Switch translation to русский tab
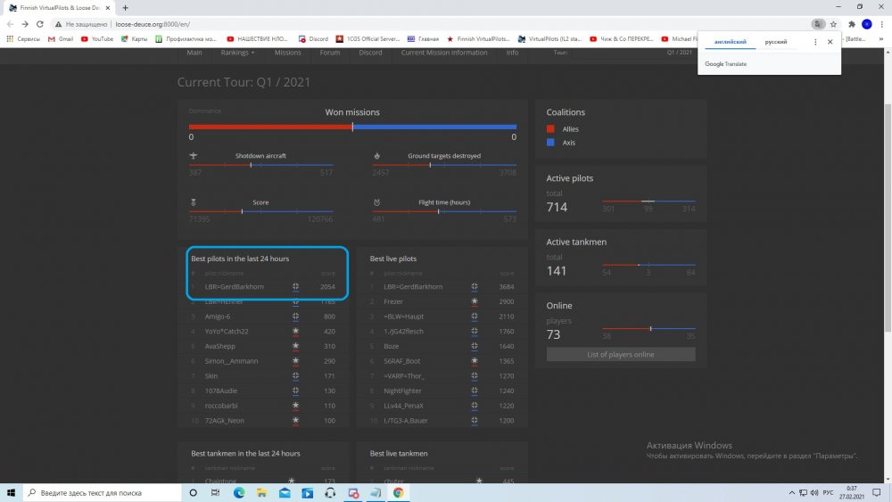The width and height of the screenshot is (892, 502). point(775,42)
